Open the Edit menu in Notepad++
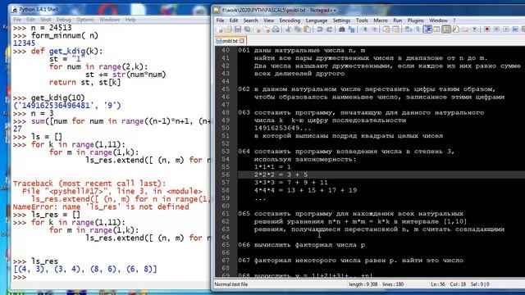This screenshot has width=525, height=295. click(x=233, y=20)
